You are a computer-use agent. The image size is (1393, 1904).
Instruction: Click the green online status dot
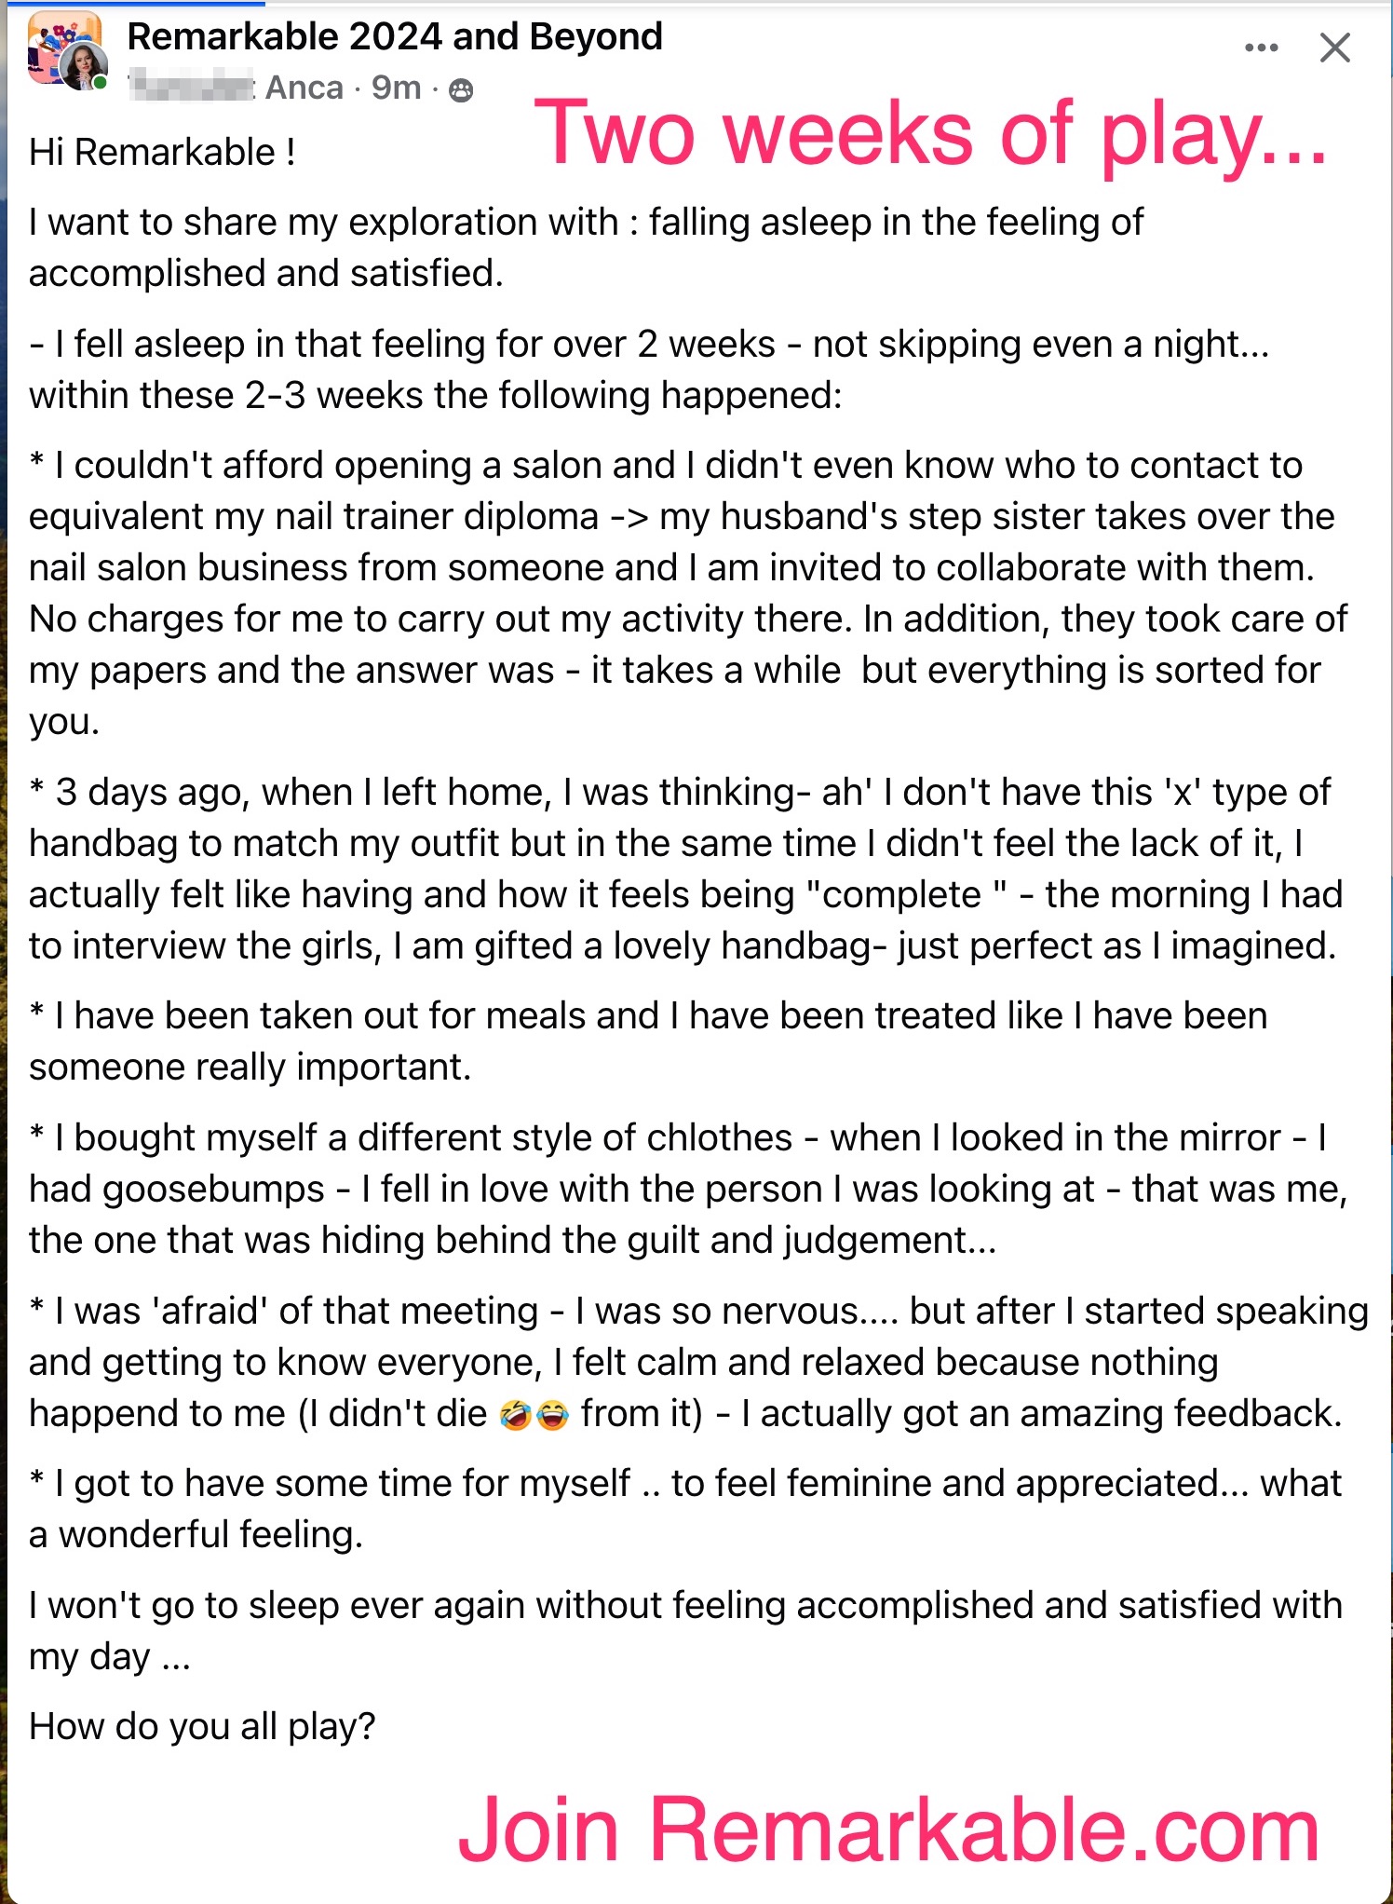coord(101,83)
